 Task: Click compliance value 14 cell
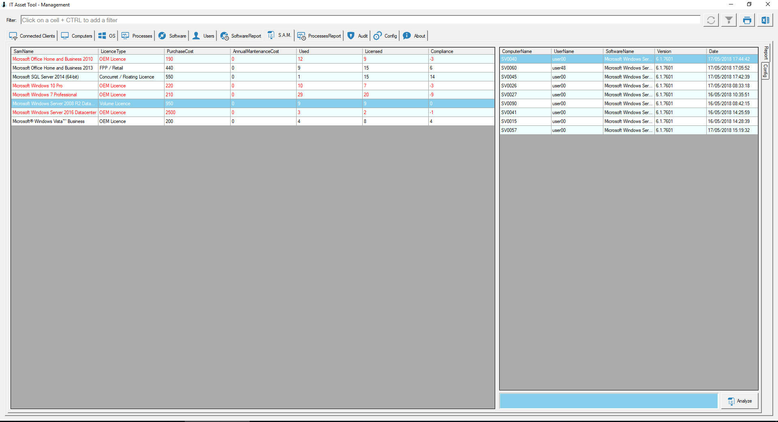pos(462,77)
